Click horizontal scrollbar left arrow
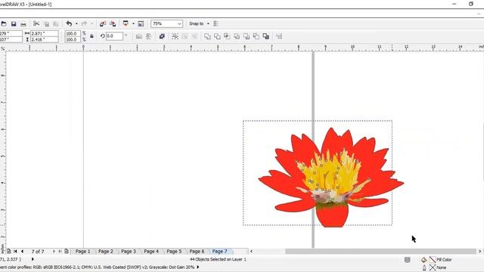Screen dimensions: 484x272 point(251,252)
